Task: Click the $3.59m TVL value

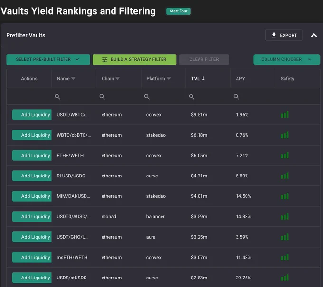Action: click(199, 216)
